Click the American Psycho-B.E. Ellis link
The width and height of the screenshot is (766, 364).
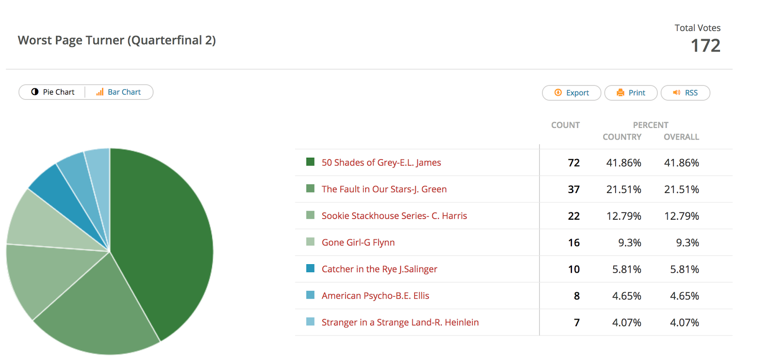pos(375,296)
